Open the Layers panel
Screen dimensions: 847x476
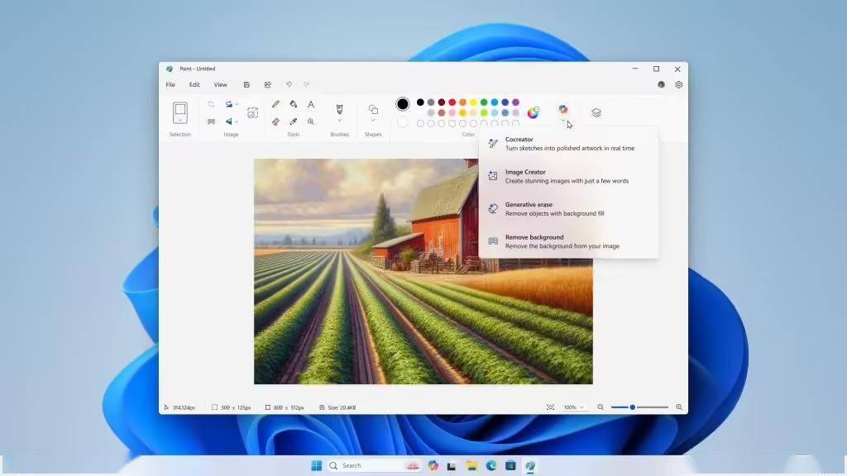pos(596,112)
